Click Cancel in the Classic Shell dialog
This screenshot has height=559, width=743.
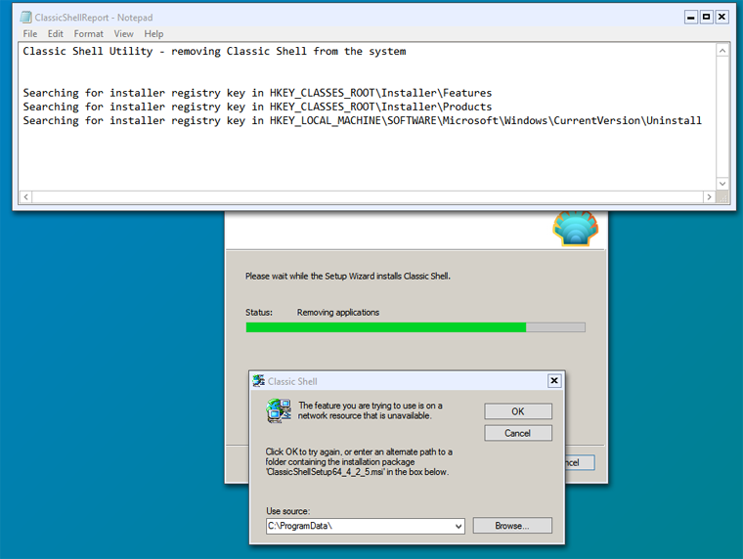pyautogui.click(x=517, y=433)
